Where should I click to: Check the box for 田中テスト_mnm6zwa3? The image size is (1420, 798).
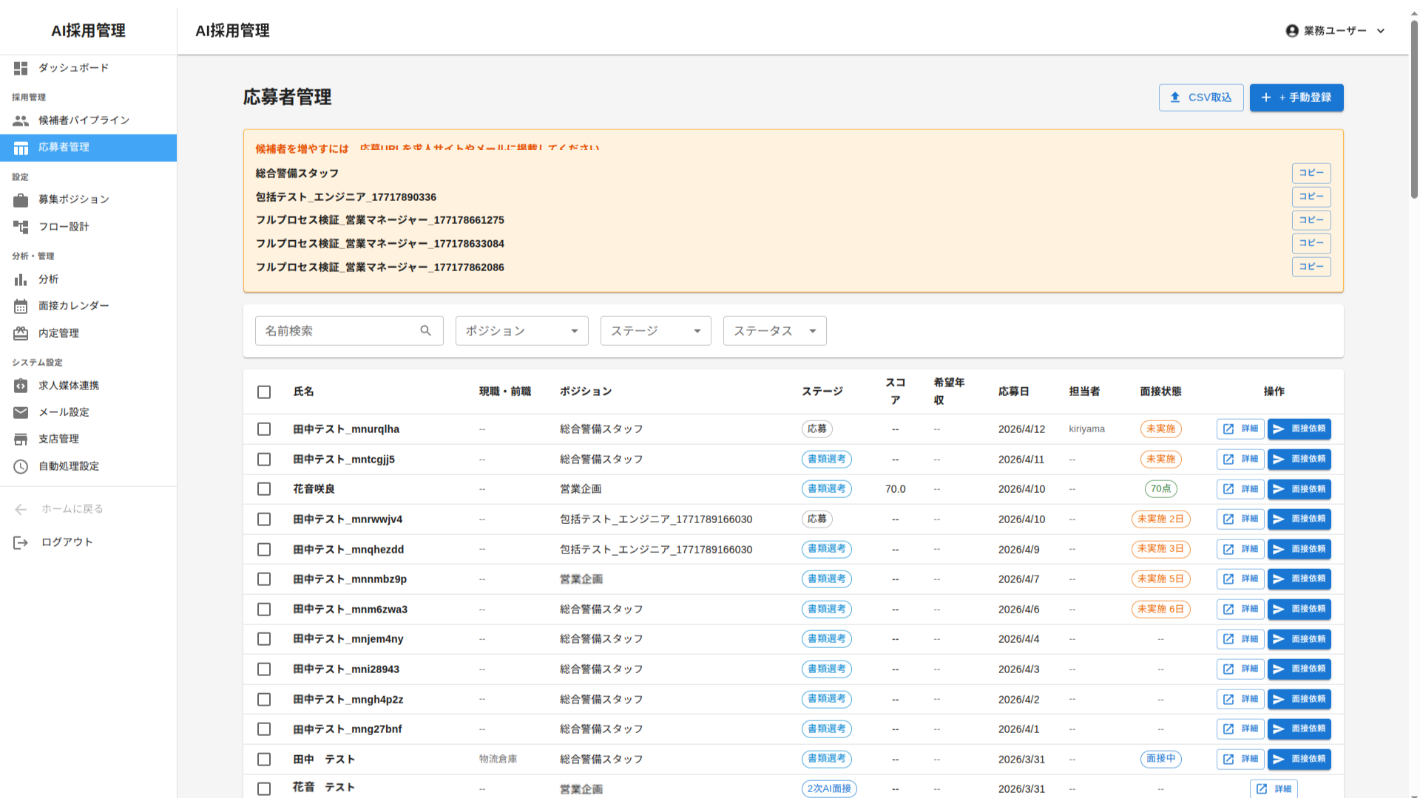264,610
